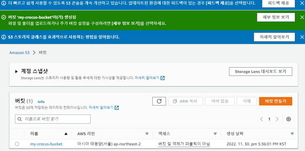This screenshot has width=305, height=151.
Task: Click info icon on storage class banner
Action: [3, 37]
